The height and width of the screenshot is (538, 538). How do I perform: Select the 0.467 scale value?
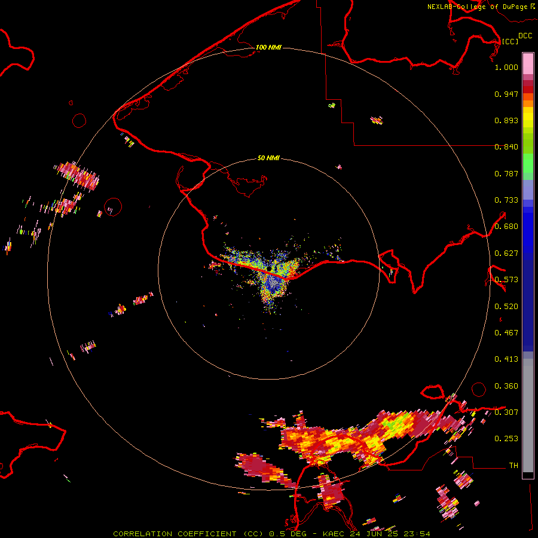click(x=506, y=333)
